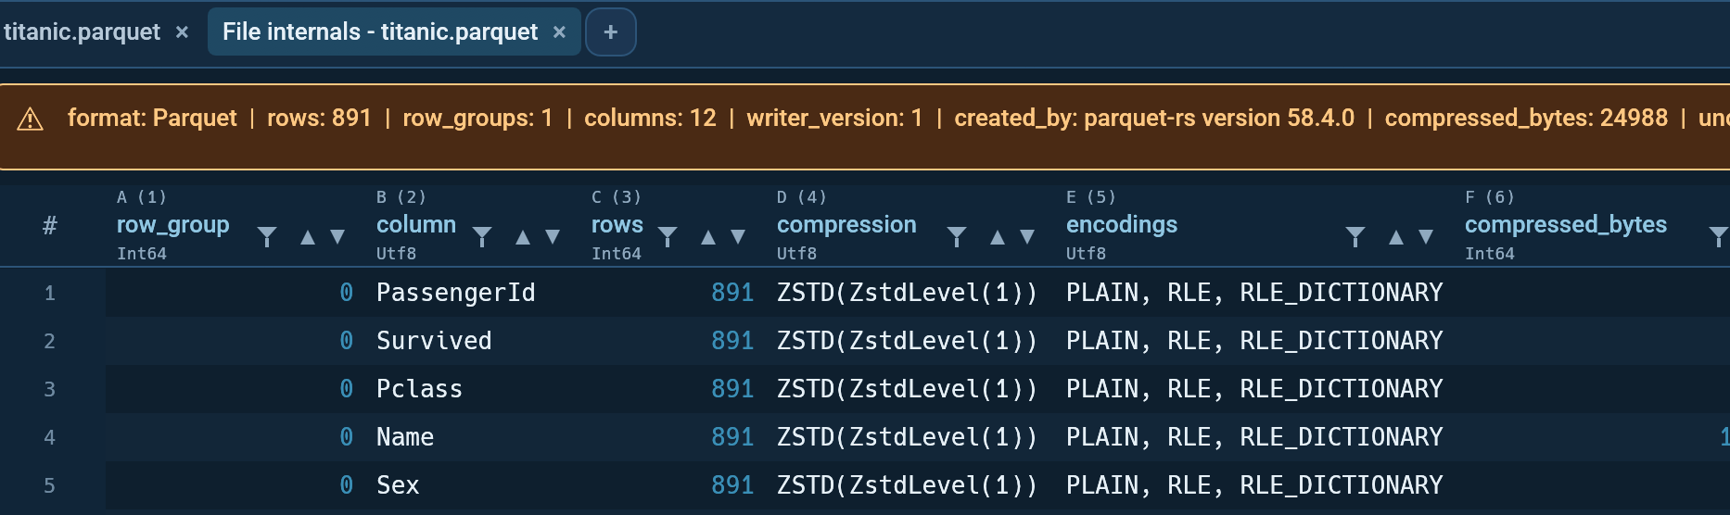The height and width of the screenshot is (515, 1730).
Task: Select the PassengerId cell
Action: pos(456,293)
